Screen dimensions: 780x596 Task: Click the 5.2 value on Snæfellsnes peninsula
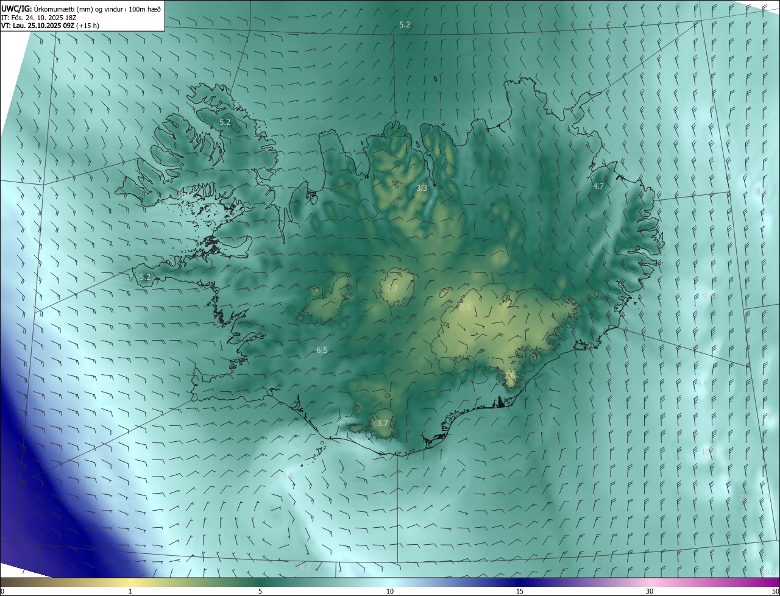tap(144, 277)
